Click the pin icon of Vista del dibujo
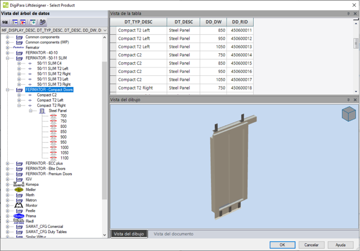This screenshot has width=360, height=251. [x=348, y=100]
